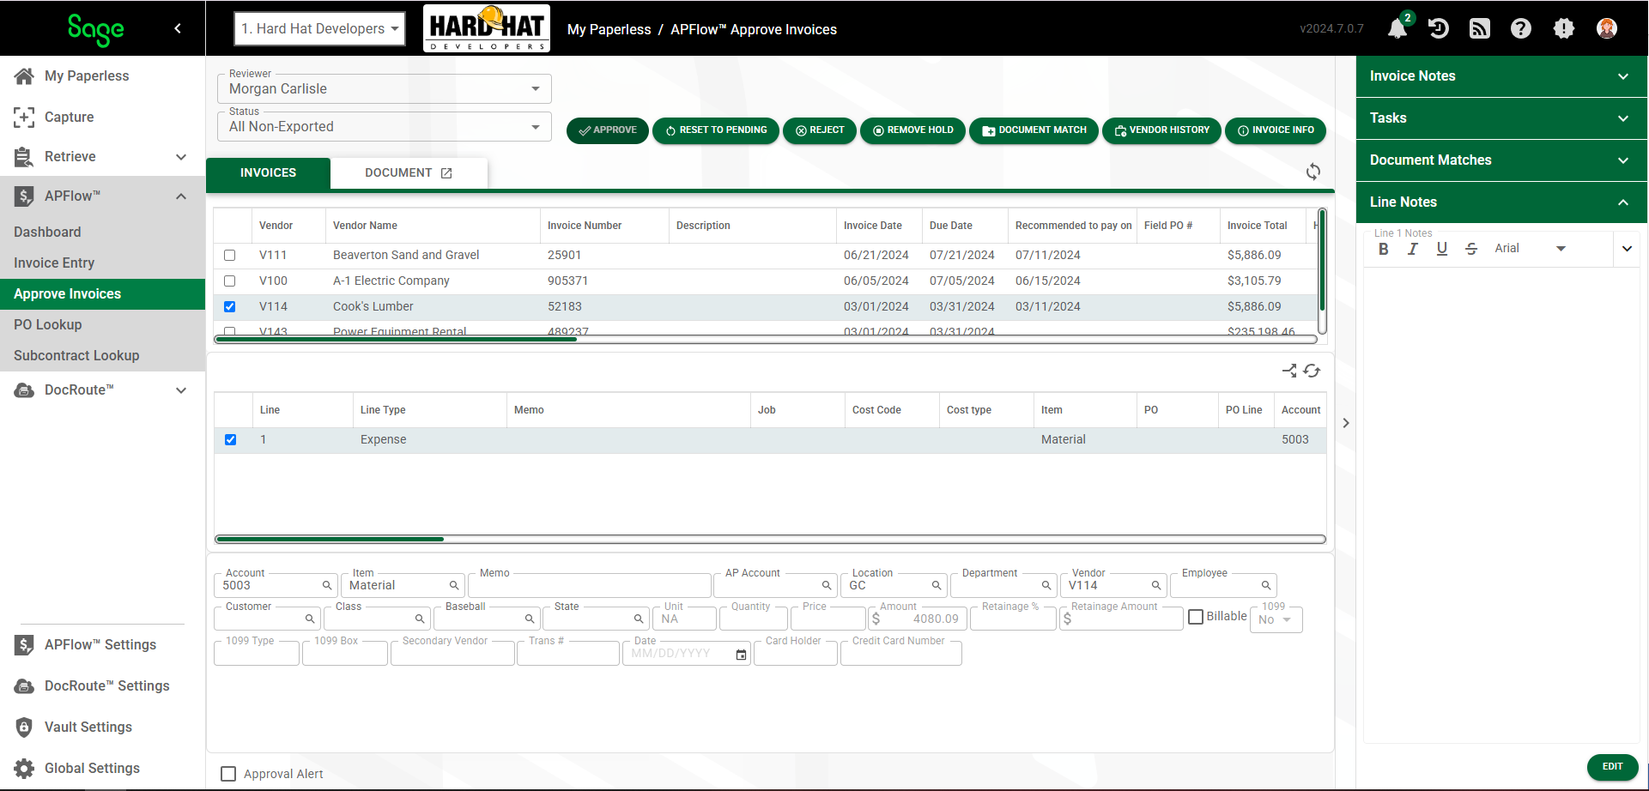Image resolution: width=1649 pixels, height=791 pixels.
Task: Uncheck the line 1 Expense checkbox
Action: tap(230, 439)
